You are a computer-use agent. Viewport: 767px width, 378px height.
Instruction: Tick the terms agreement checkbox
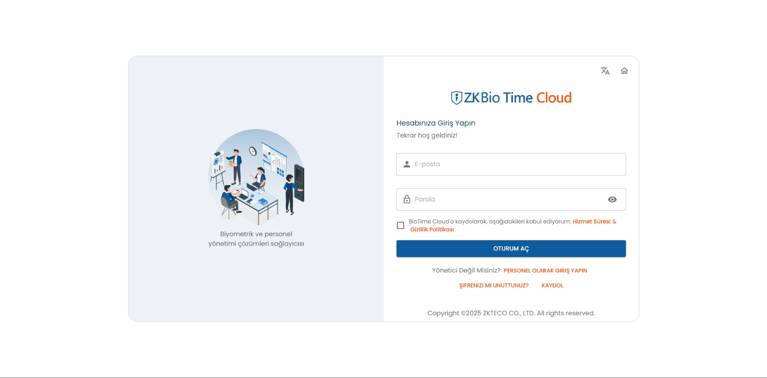(401, 225)
